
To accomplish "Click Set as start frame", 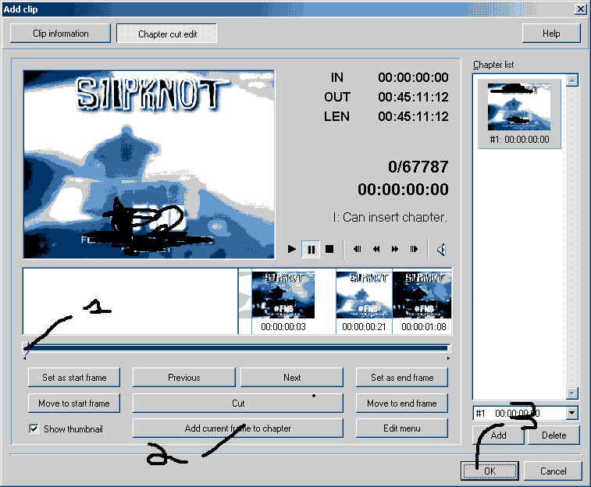I will tap(74, 378).
